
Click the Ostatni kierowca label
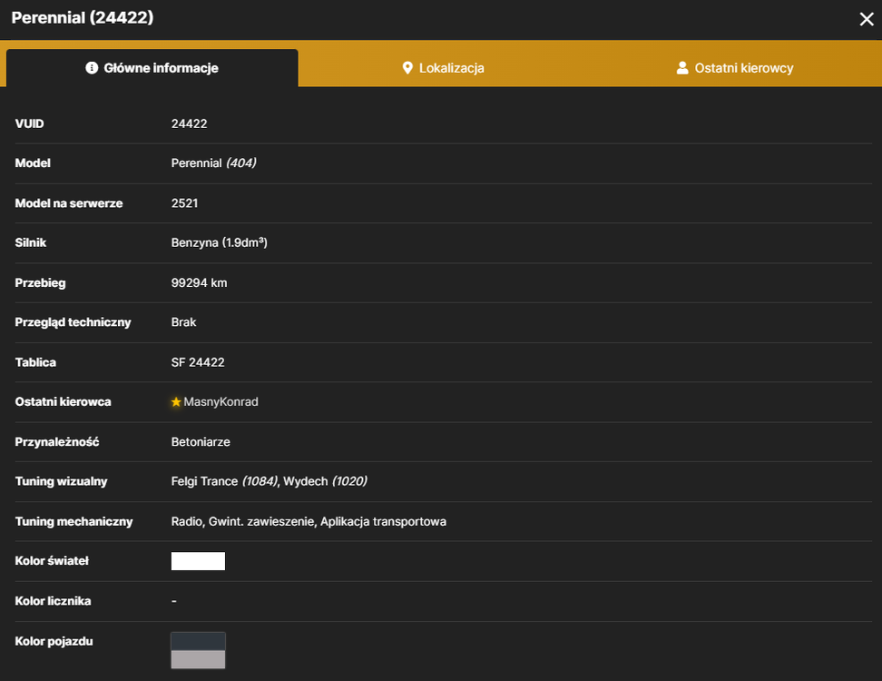(x=63, y=402)
